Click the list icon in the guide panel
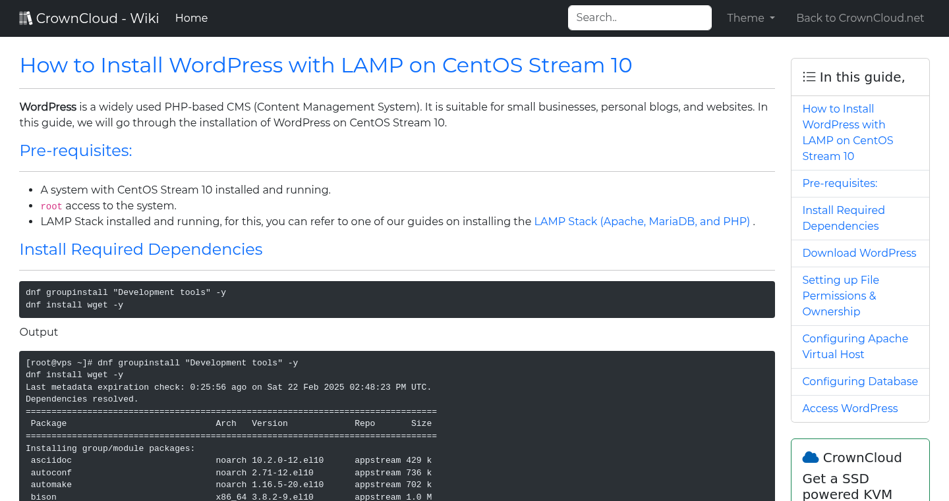949x501 pixels. click(809, 76)
